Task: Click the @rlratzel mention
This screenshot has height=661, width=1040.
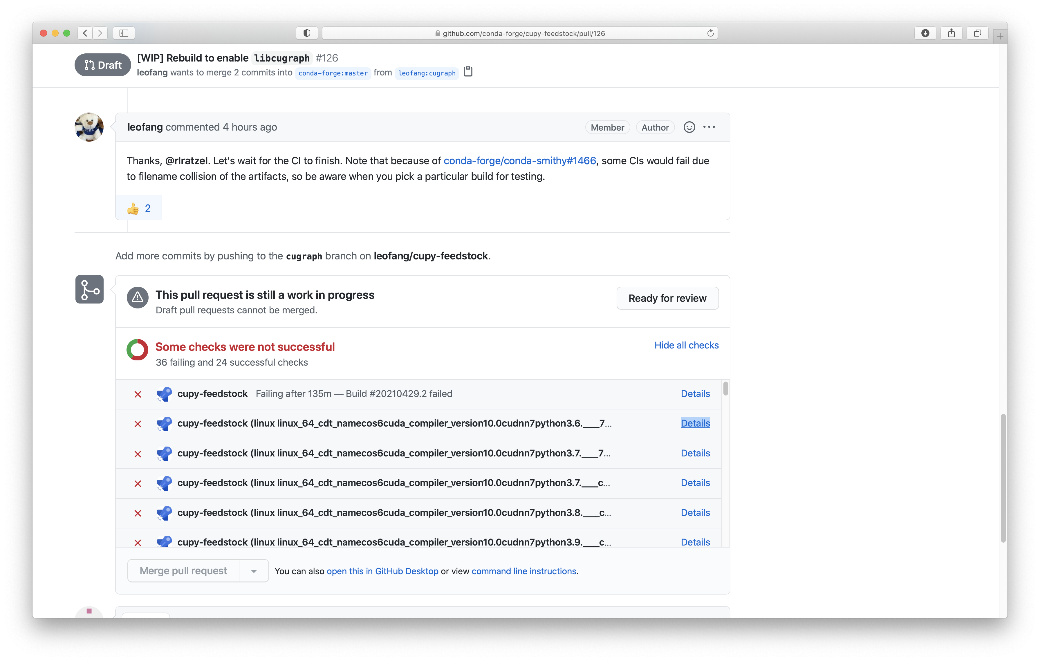Action: [187, 161]
